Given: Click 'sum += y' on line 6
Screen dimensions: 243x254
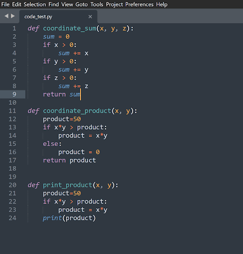Looking at the screenshot, I should (74, 70).
